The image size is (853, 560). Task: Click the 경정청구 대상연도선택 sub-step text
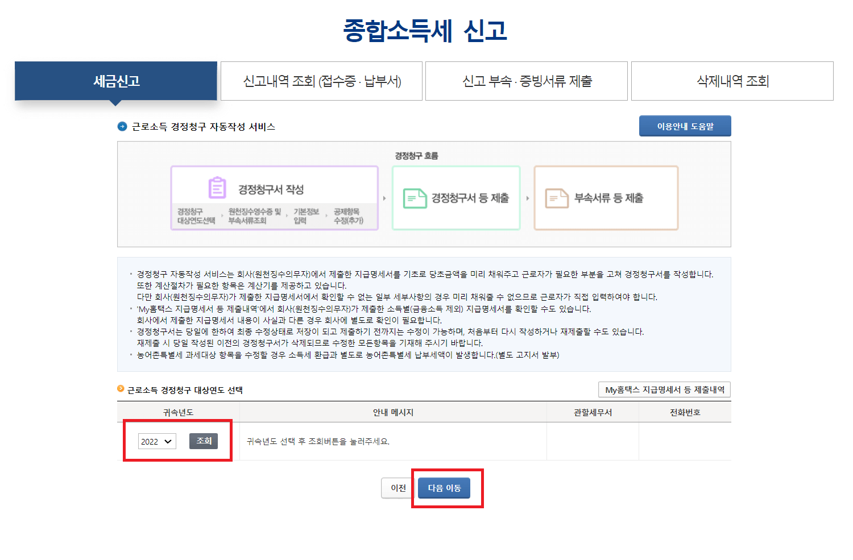[x=196, y=216]
